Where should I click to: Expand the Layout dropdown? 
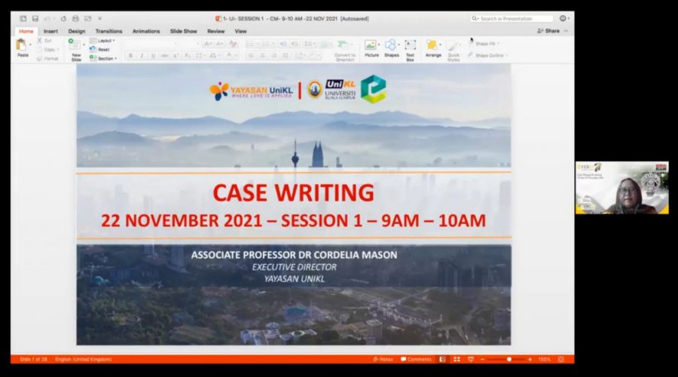point(105,41)
